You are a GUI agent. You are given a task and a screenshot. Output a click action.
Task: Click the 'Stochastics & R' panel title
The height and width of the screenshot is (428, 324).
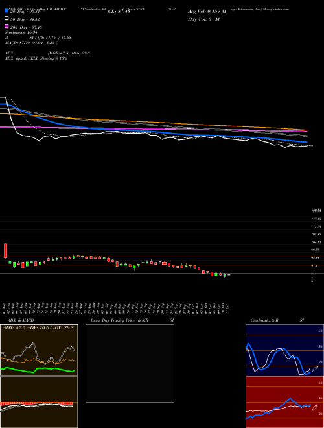coord(264,320)
